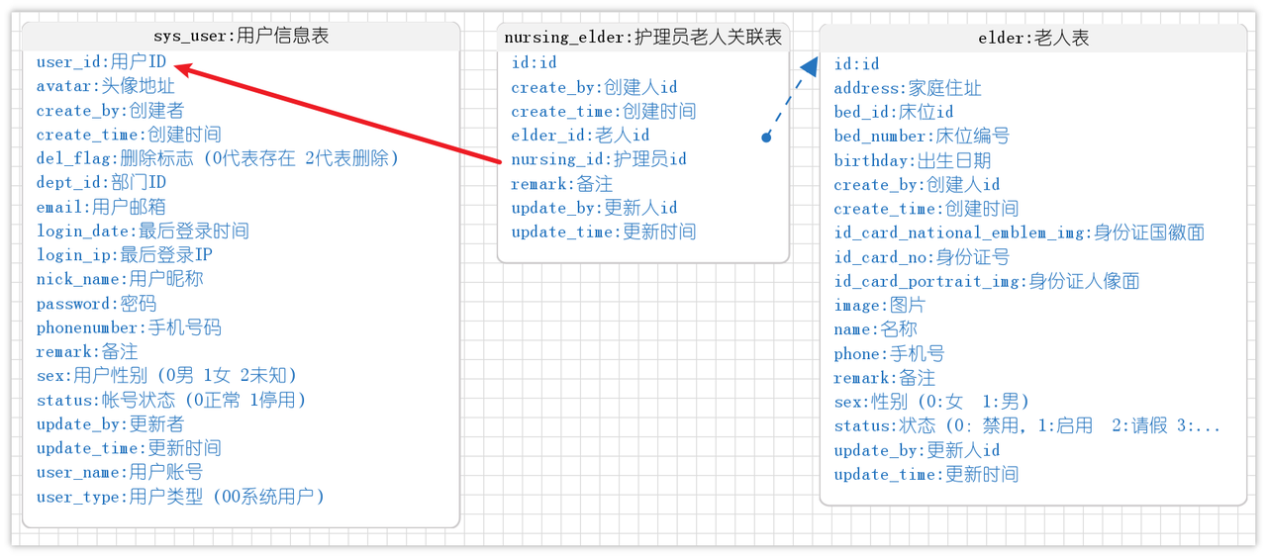Select create_by:创建人id in nursing_elder table
This screenshot has width=1267, height=557.
(594, 87)
